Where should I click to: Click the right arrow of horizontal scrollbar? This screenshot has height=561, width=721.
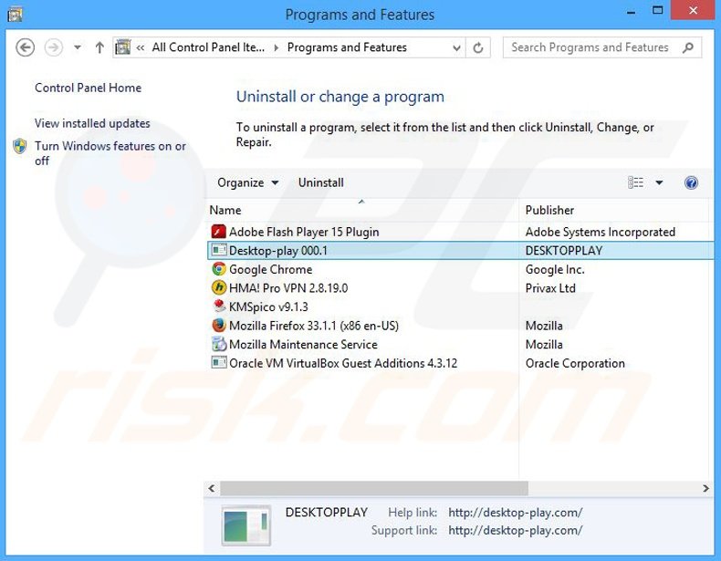(705, 488)
